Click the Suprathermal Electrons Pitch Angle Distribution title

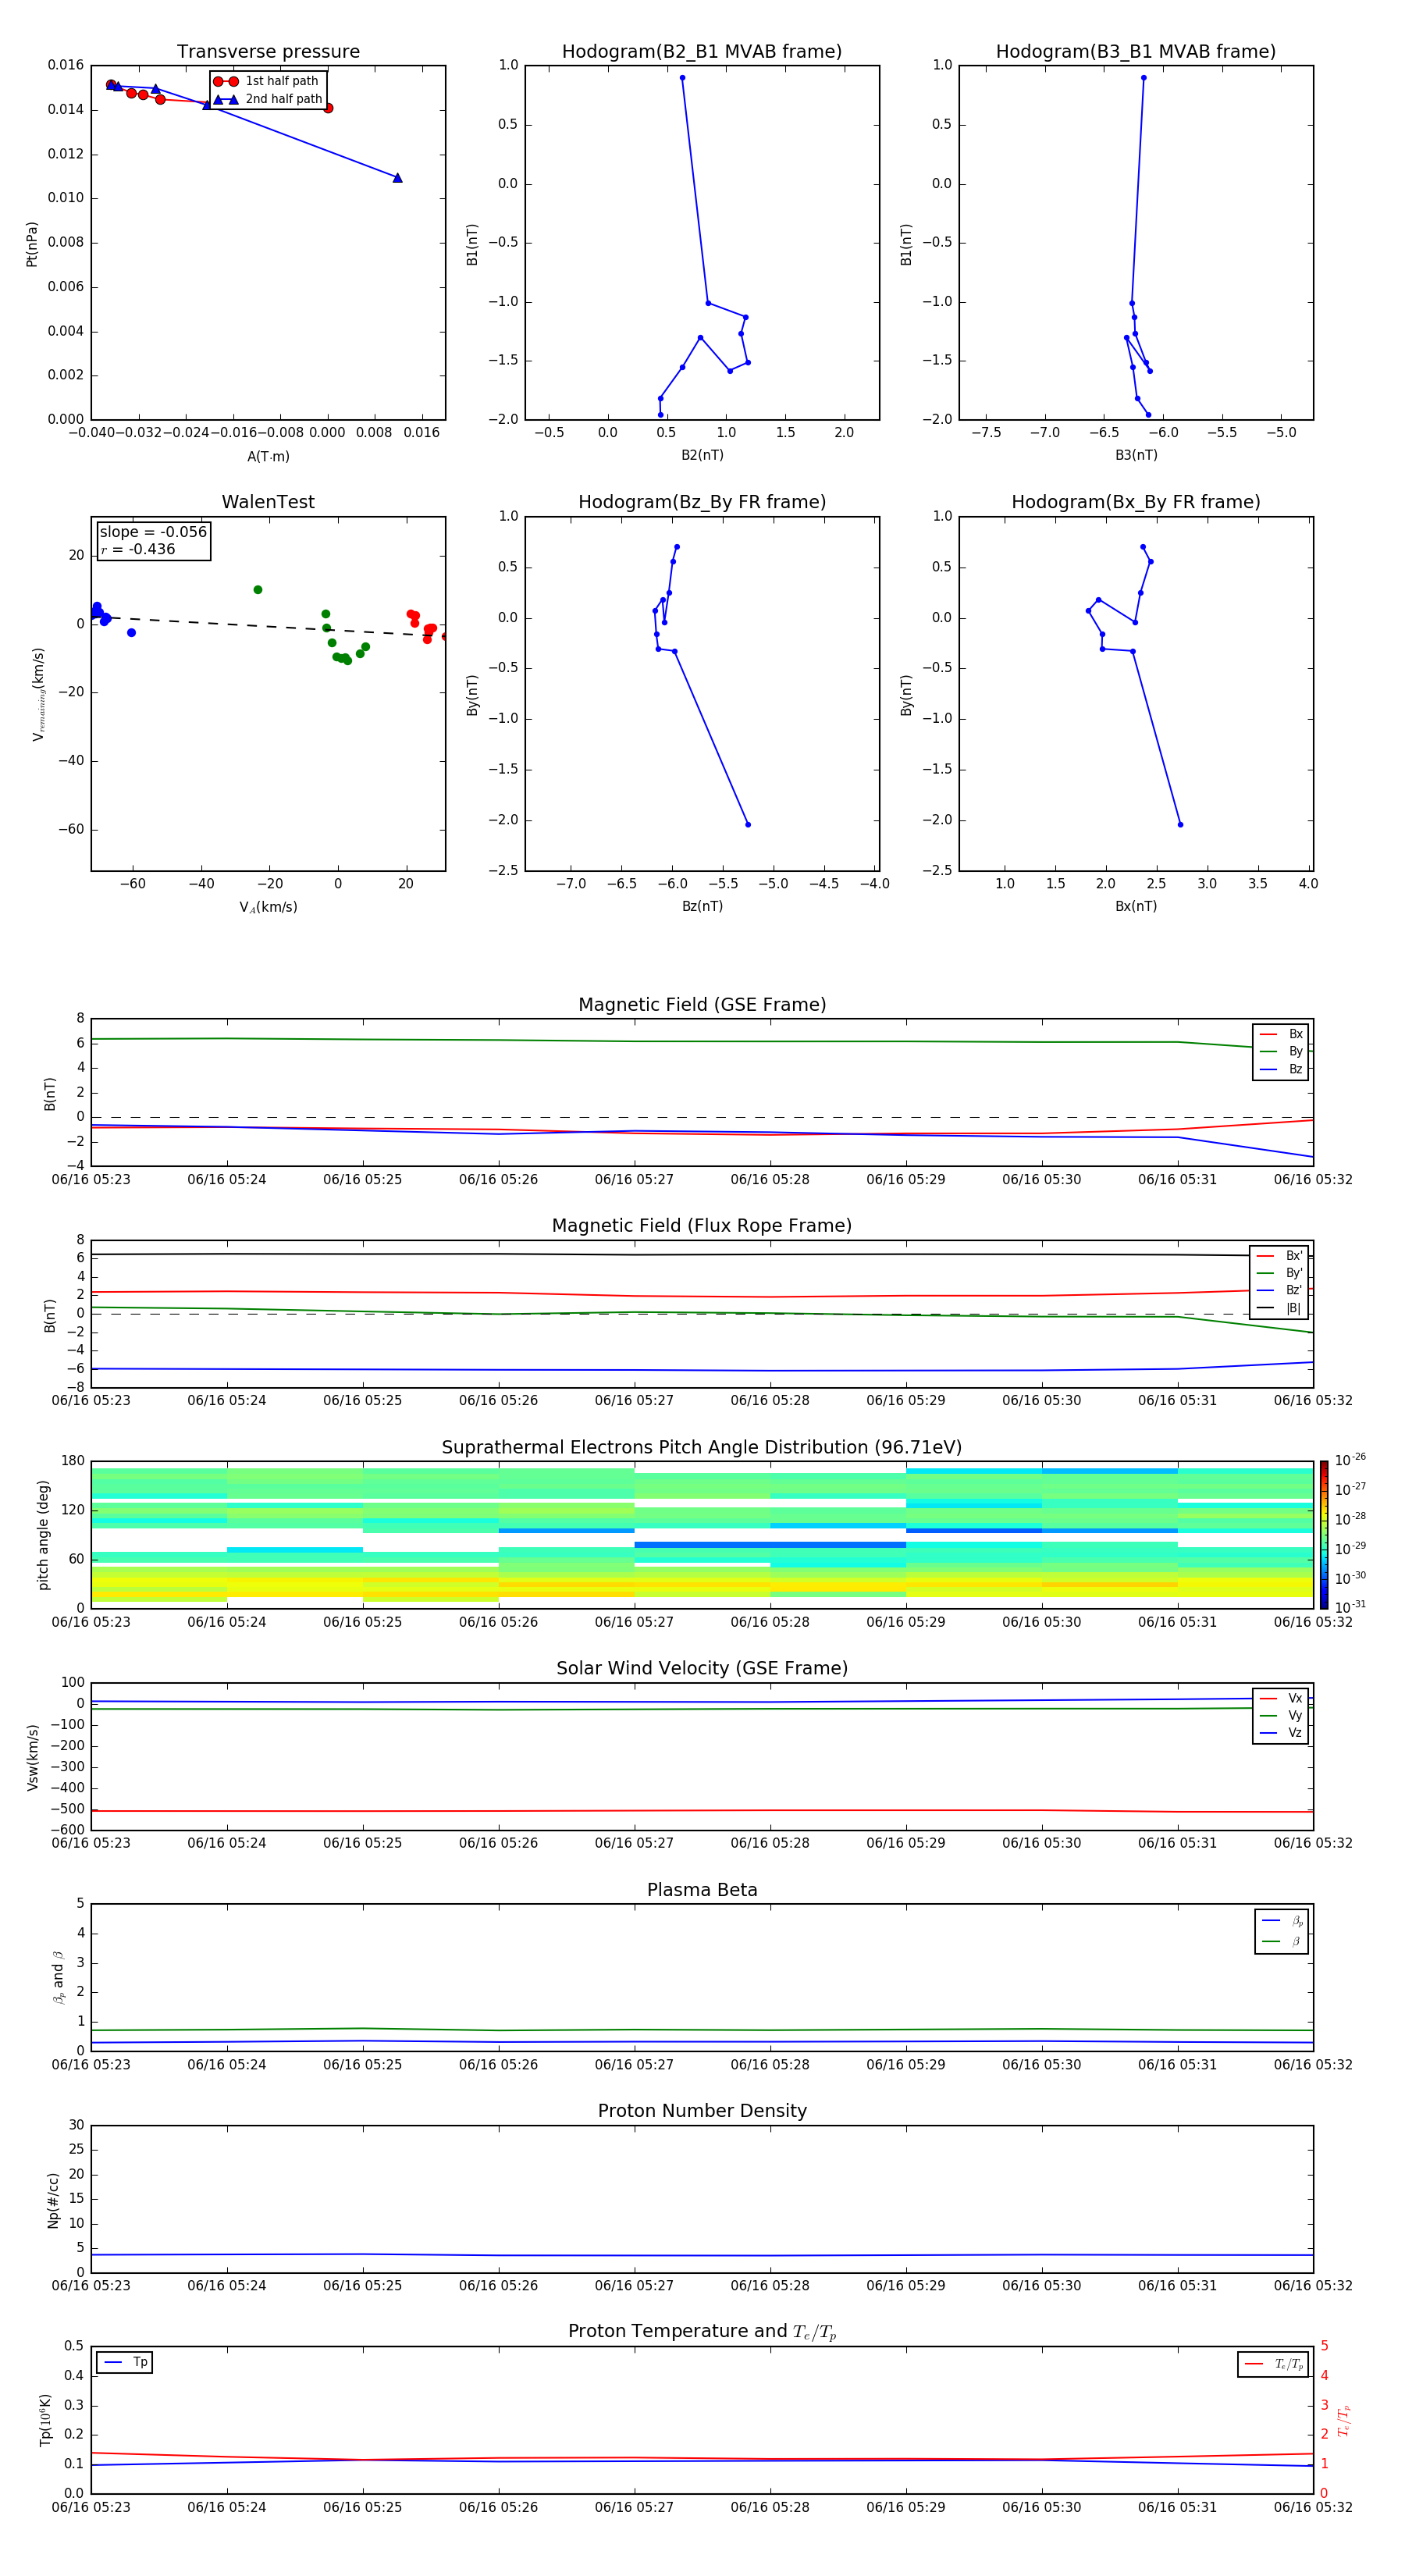point(702,1448)
